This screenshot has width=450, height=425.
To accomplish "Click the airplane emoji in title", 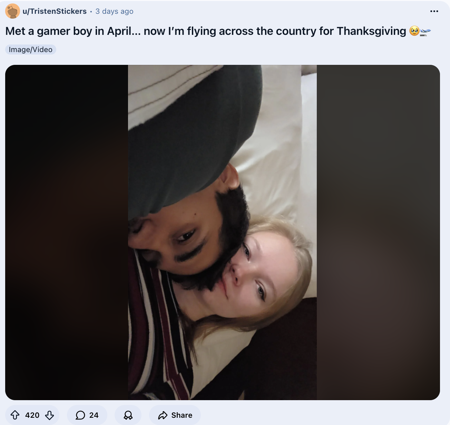I will point(425,31).
